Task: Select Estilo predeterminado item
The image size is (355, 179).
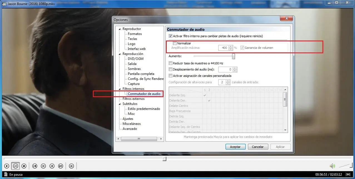Action: click(x=144, y=109)
